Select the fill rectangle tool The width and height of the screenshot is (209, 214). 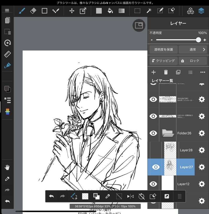pyautogui.click(x=99, y=11)
